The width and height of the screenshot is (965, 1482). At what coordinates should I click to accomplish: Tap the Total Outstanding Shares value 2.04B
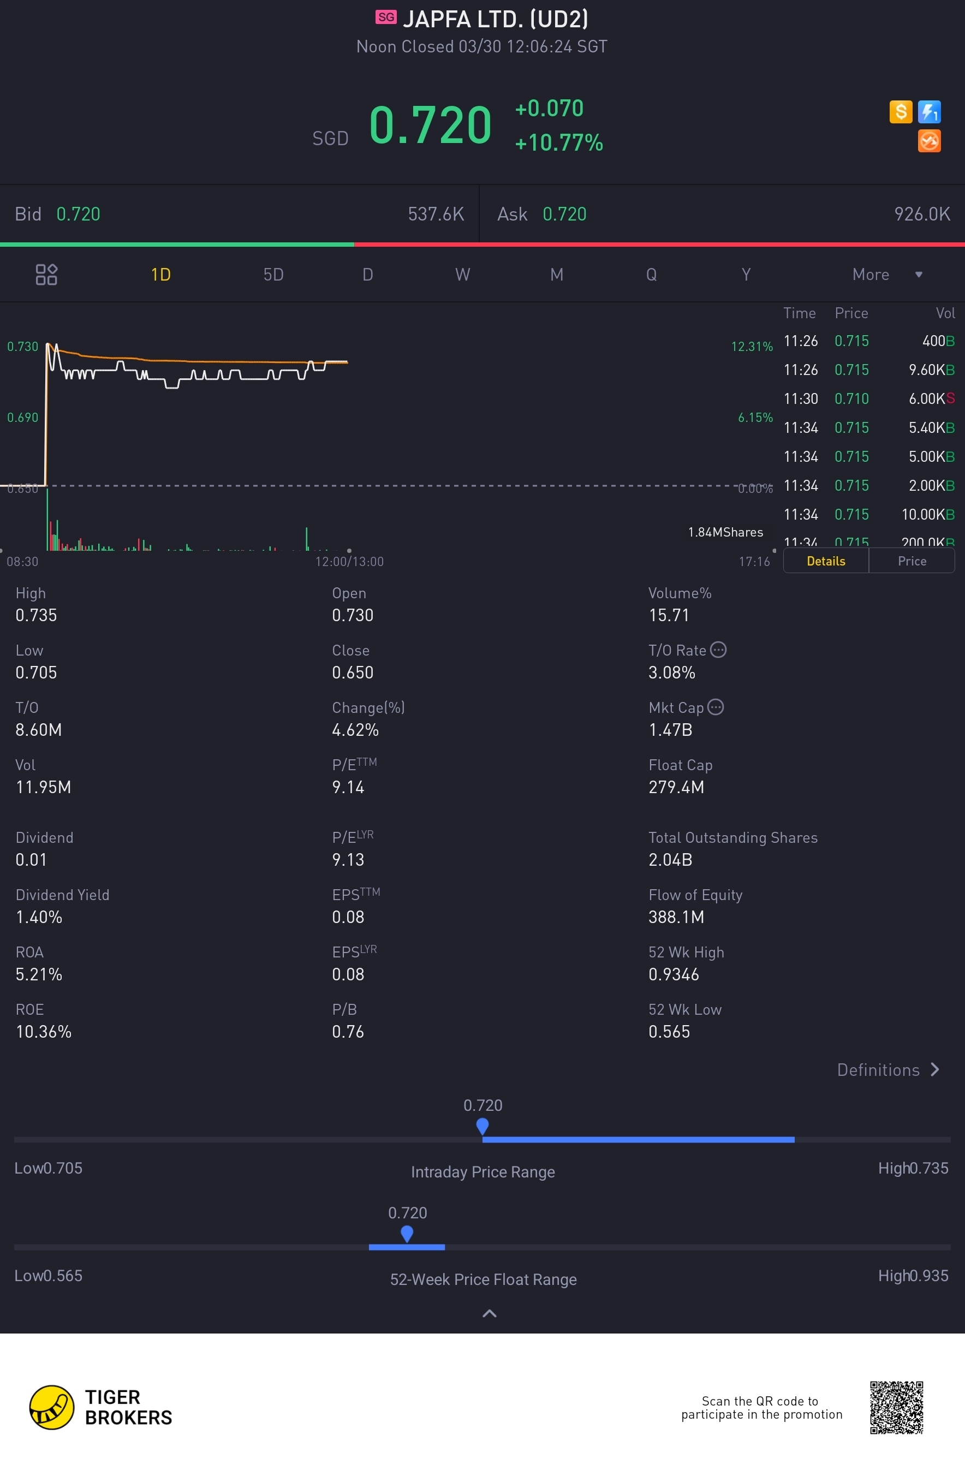click(670, 860)
